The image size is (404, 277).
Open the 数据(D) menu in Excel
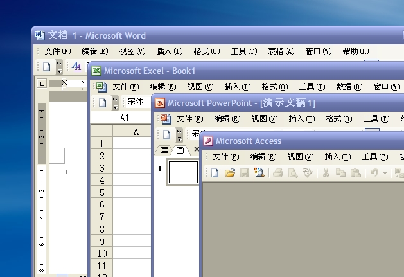click(349, 87)
